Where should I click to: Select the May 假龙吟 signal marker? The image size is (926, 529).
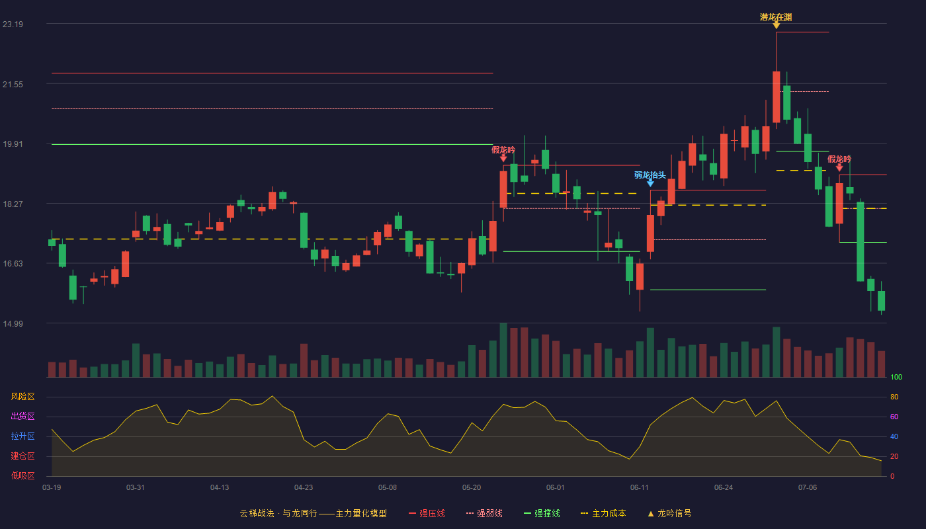503,158
